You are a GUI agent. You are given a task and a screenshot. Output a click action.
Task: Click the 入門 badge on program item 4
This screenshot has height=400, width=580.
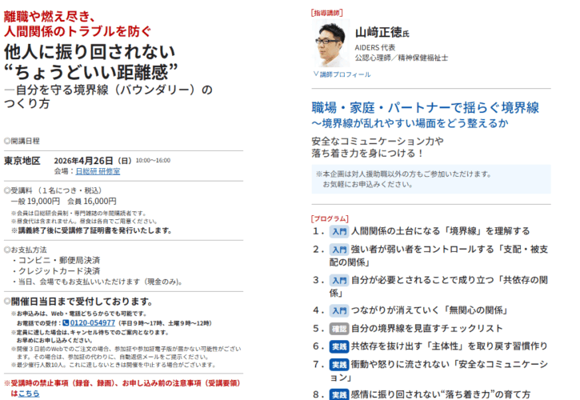(x=338, y=310)
